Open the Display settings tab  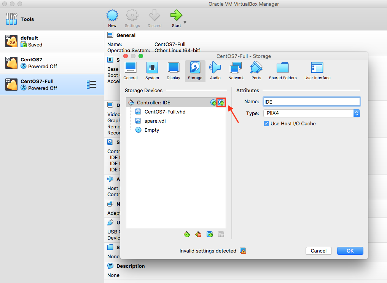pos(173,71)
